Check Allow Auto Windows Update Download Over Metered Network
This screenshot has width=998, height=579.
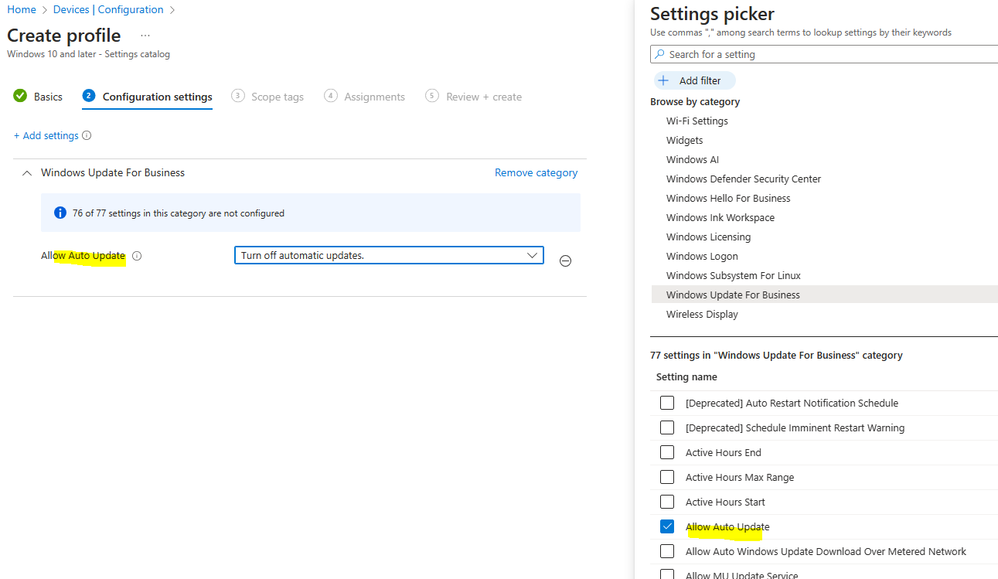tap(666, 551)
